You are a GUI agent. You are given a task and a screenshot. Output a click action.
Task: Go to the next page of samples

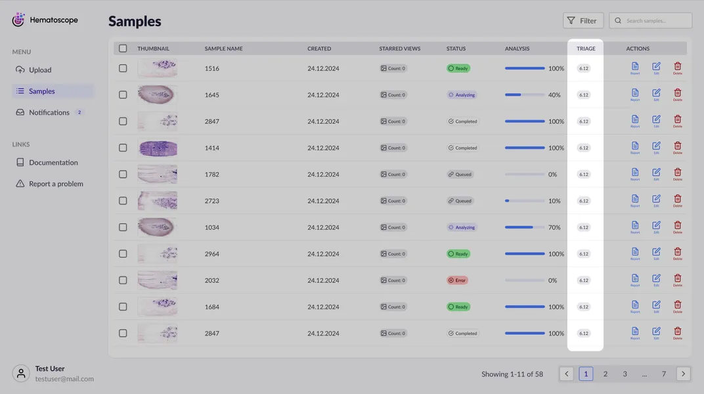684,374
